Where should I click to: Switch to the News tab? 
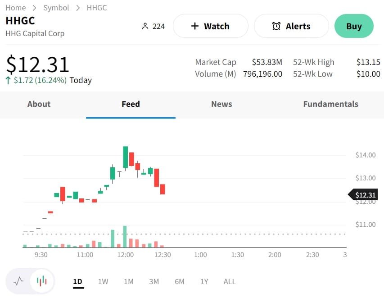[x=221, y=104]
